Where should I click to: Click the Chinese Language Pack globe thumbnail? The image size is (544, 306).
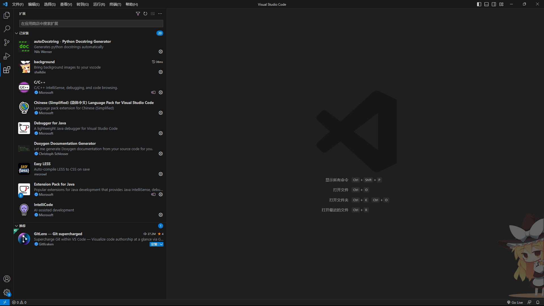24,108
